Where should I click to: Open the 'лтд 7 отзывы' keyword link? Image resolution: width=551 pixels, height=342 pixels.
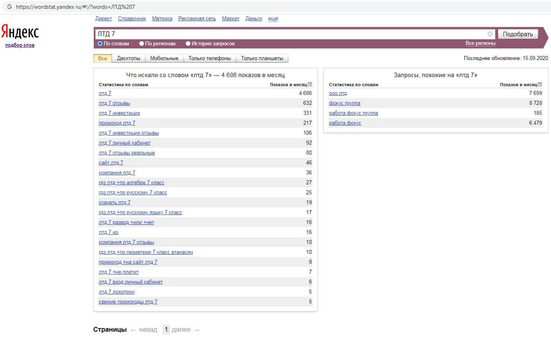click(114, 103)
